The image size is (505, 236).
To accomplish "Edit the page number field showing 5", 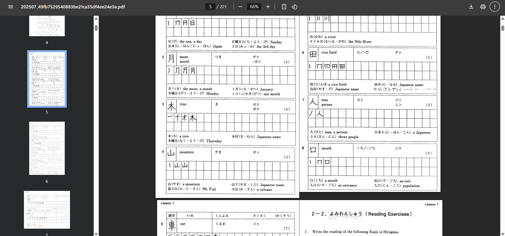I will (x=210, y=7).
